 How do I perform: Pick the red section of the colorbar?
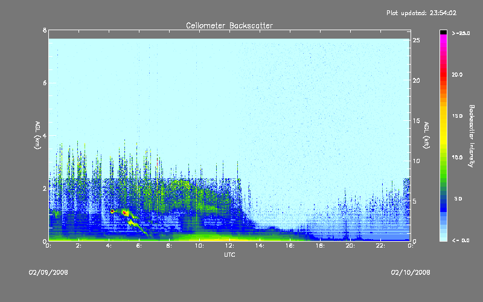(x=443, y=75)
